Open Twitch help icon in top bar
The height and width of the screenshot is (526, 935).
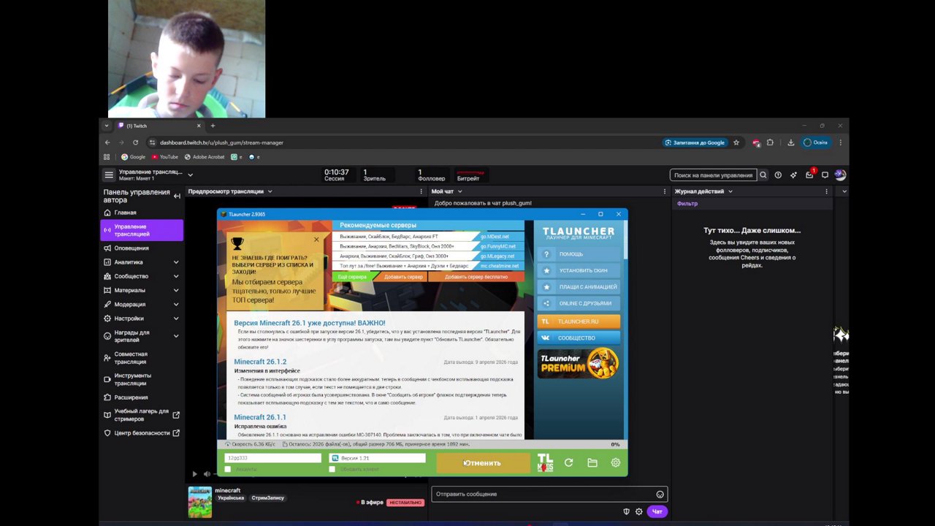[778, 175]
